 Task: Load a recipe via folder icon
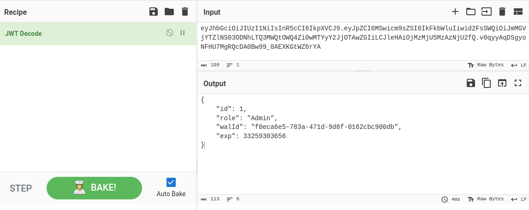(x=169, y=12)
